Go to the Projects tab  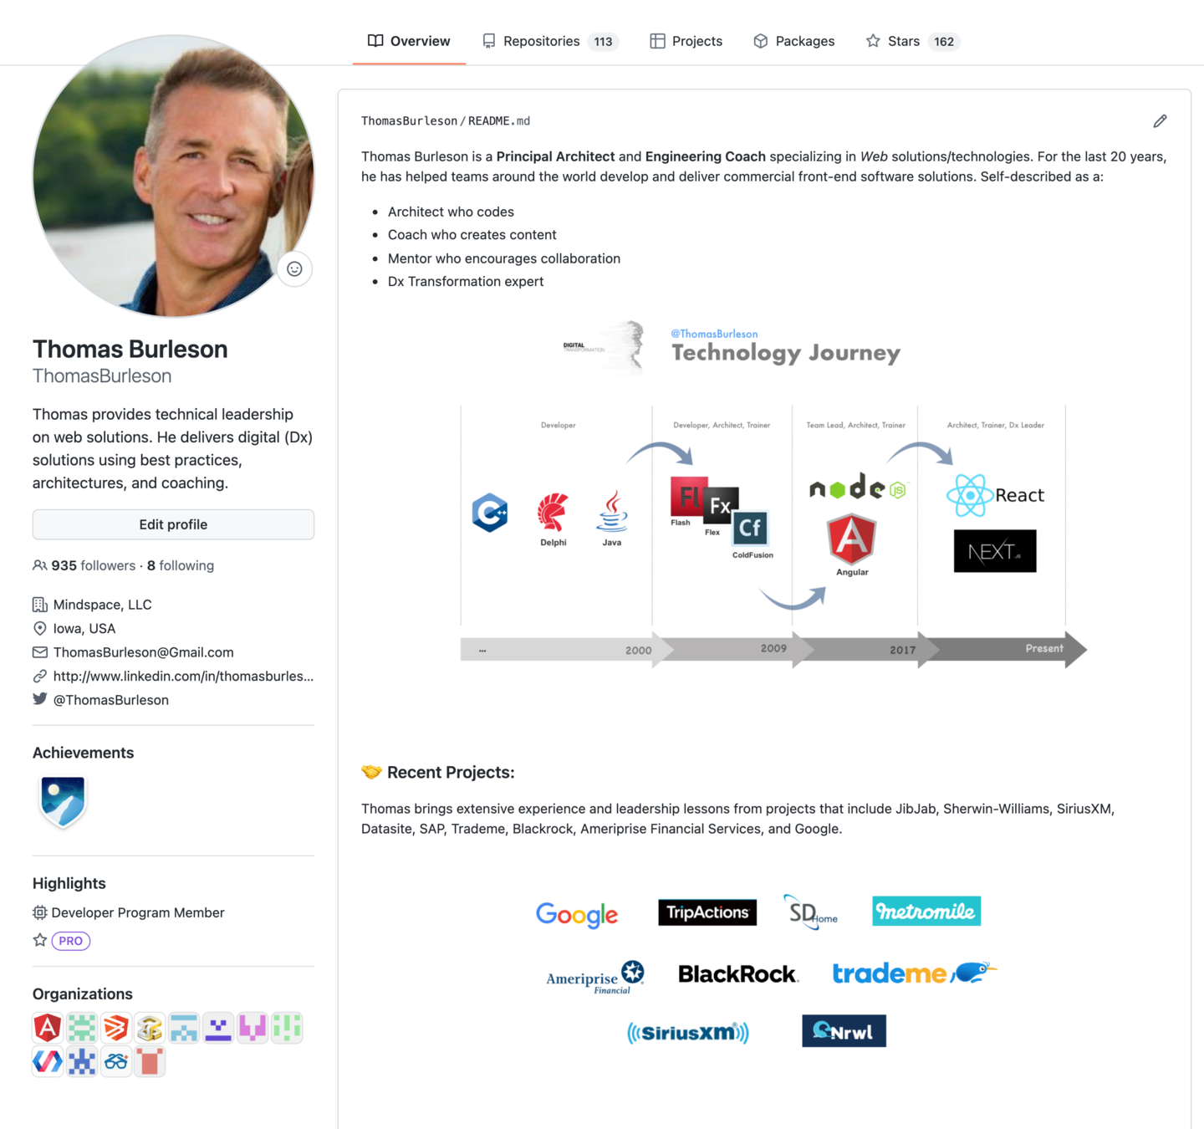pos(686,41)
